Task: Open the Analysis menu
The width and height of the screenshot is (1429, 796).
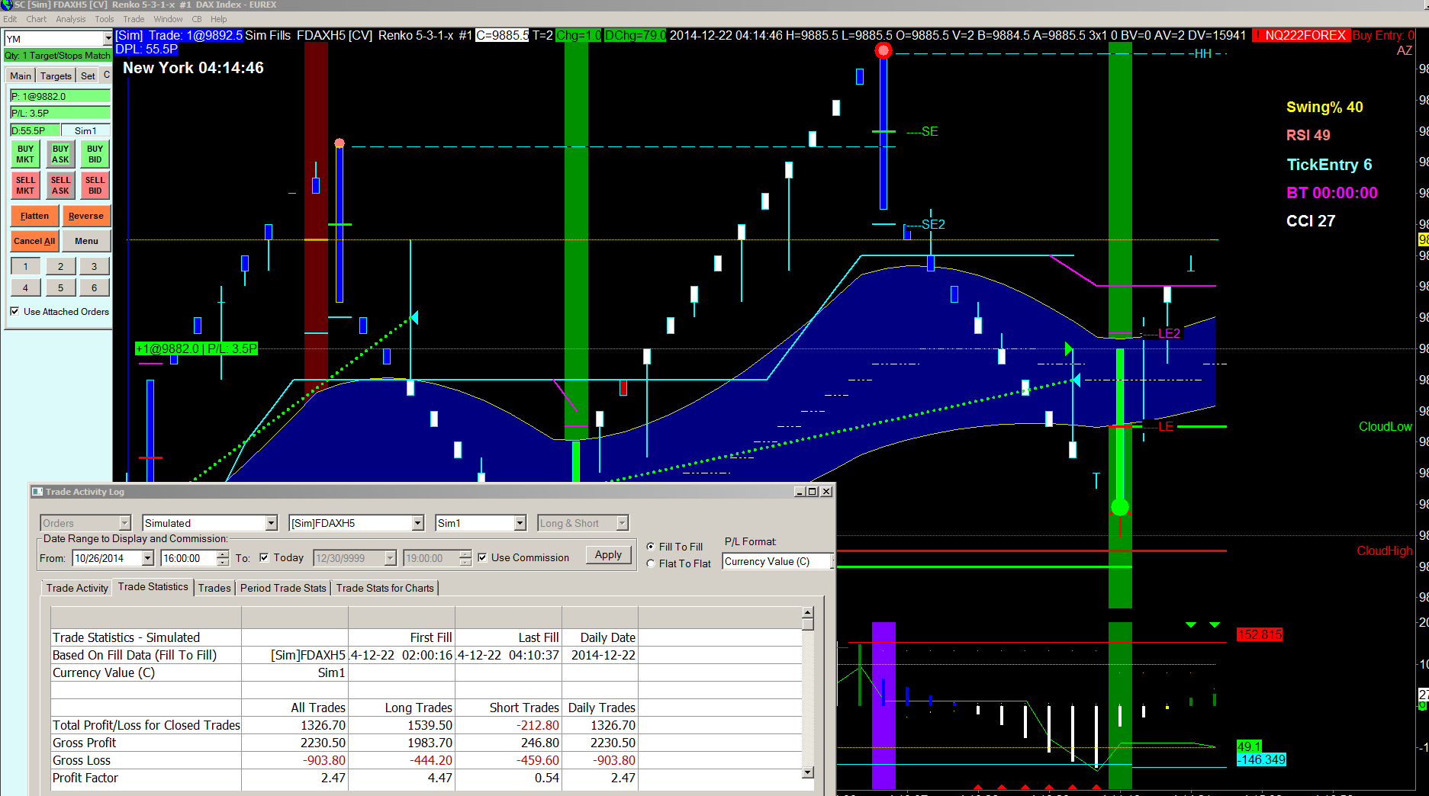Action: [70, 19]
